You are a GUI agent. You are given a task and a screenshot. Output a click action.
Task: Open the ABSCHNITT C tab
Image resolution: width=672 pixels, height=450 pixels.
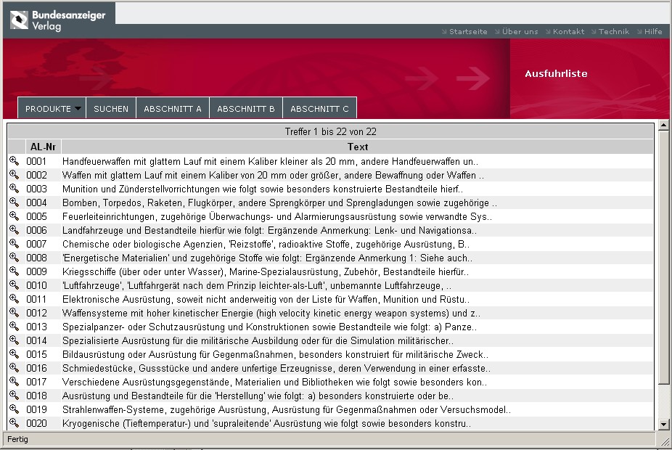click(x=319, y=108)
